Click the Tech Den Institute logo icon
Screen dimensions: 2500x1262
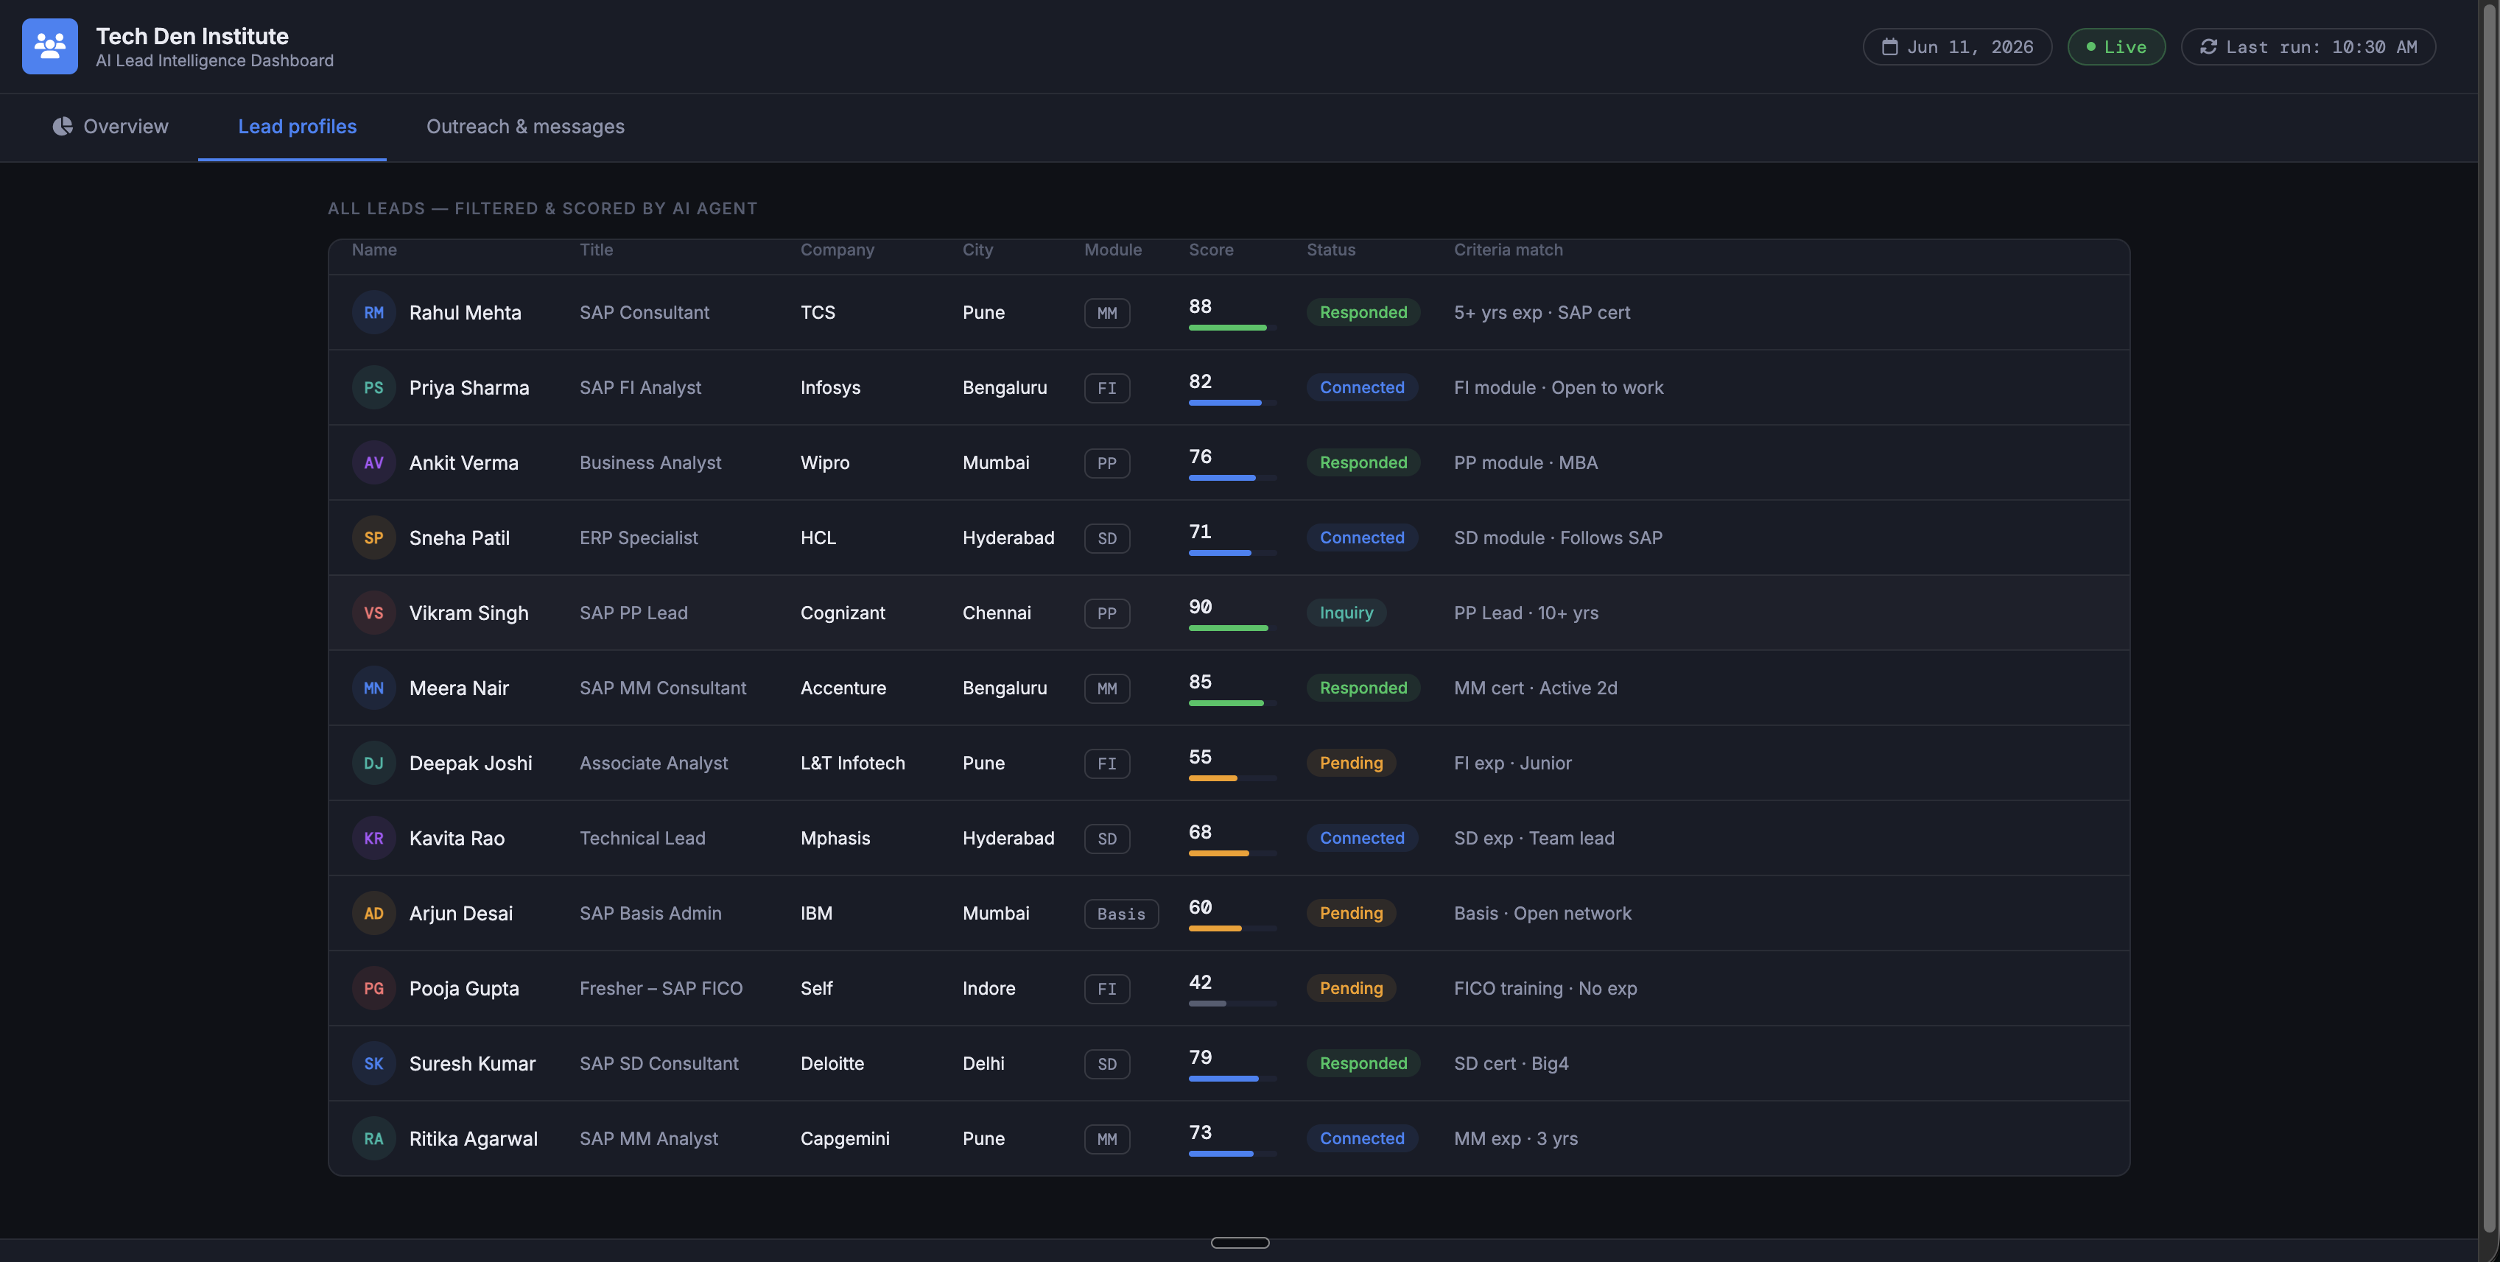[x=49, y=46]
